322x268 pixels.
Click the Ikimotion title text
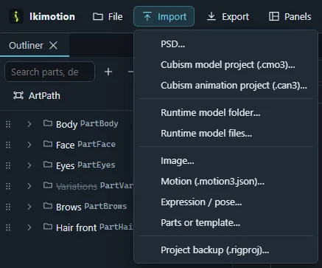pos(52,16)
